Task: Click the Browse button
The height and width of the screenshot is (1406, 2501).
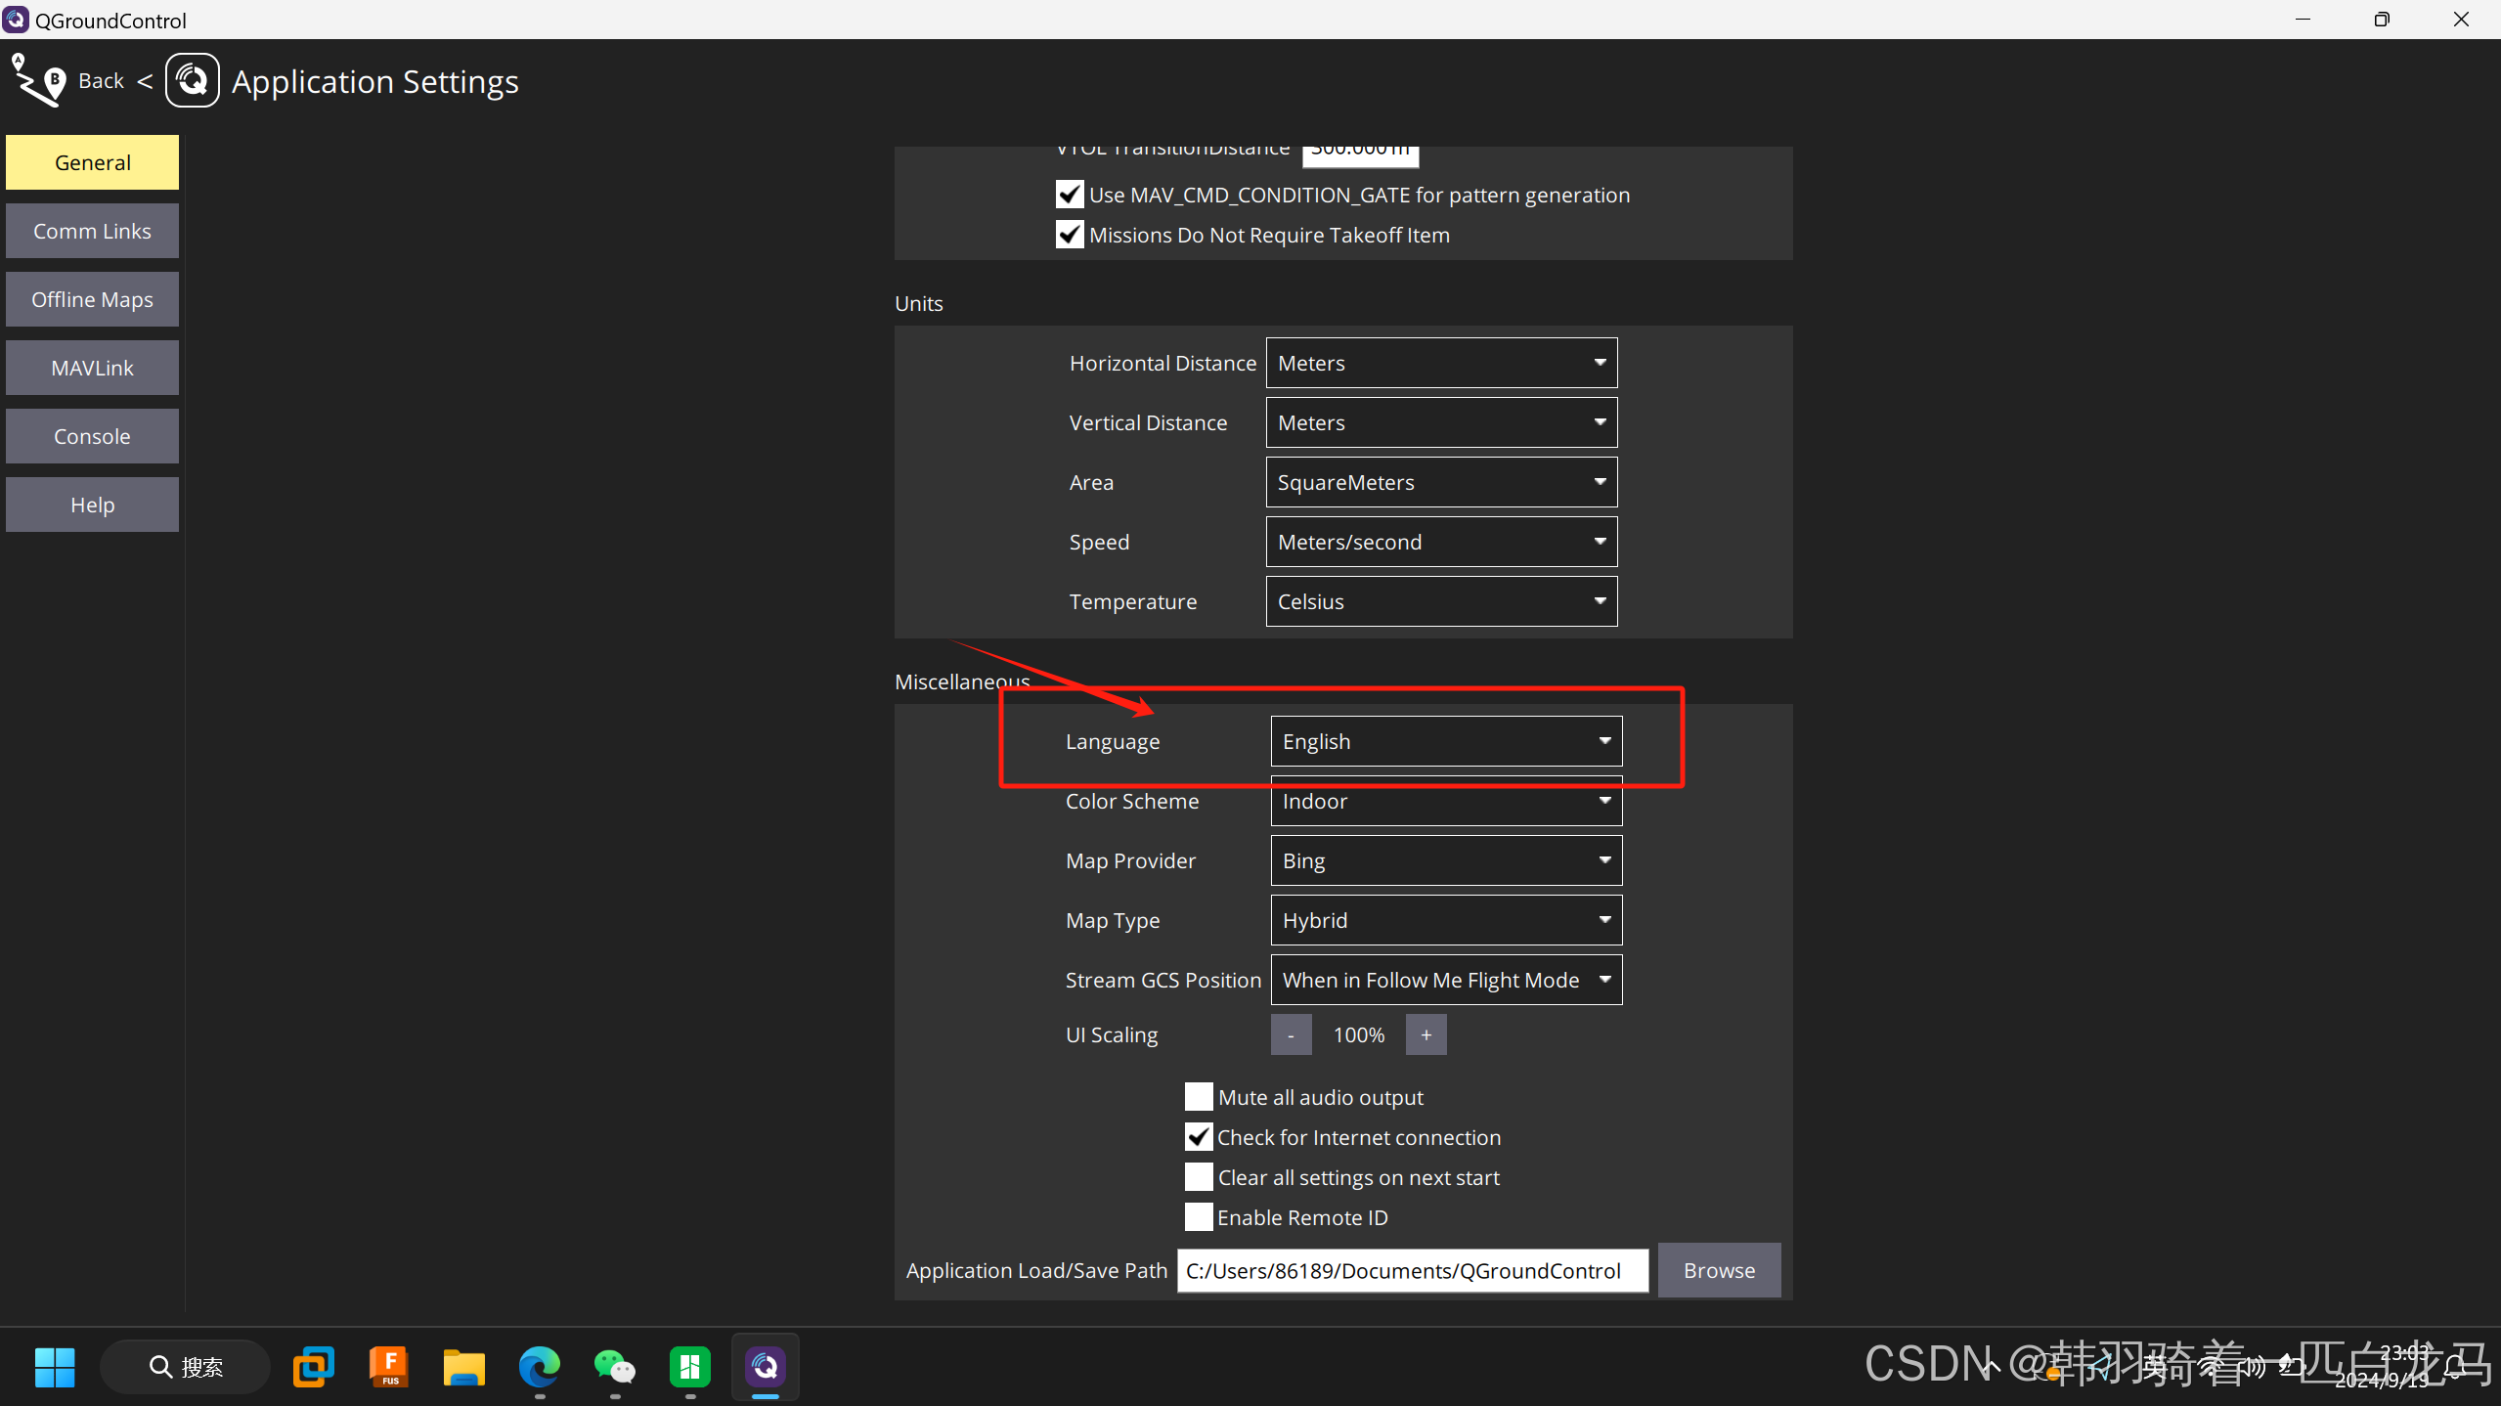Action: pyautogui.click(x=1719, y=1270)
